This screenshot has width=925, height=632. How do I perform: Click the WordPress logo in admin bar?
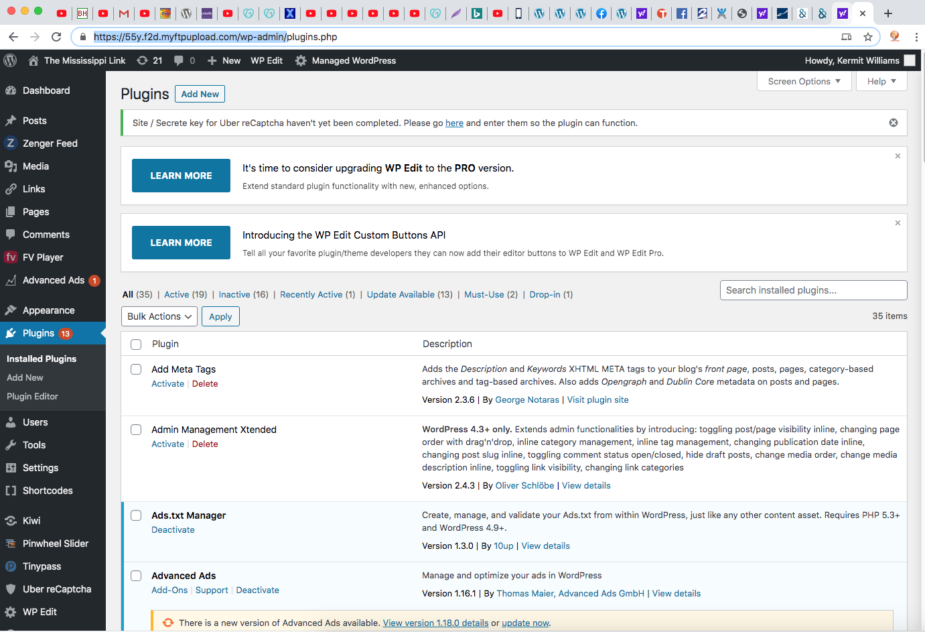[10, 60]
